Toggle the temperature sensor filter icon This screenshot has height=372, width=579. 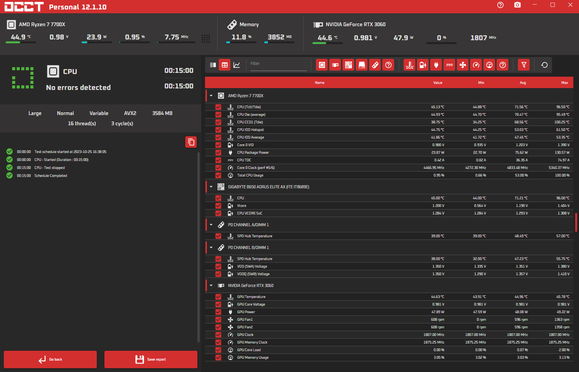(x=410, y=65)
